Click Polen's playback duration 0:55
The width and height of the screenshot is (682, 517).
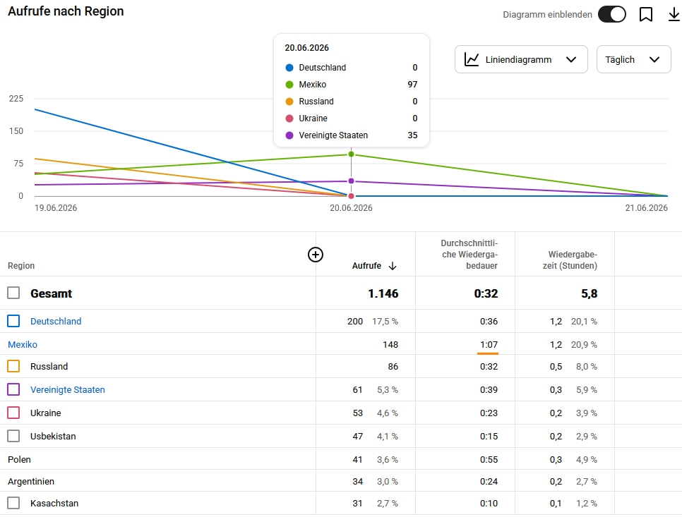click(x=489, y=460)
